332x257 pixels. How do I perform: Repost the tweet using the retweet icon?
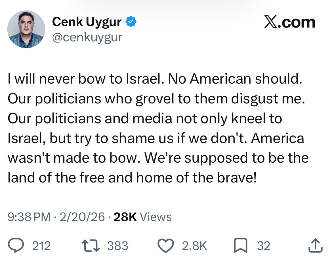(x=91, y=246)
